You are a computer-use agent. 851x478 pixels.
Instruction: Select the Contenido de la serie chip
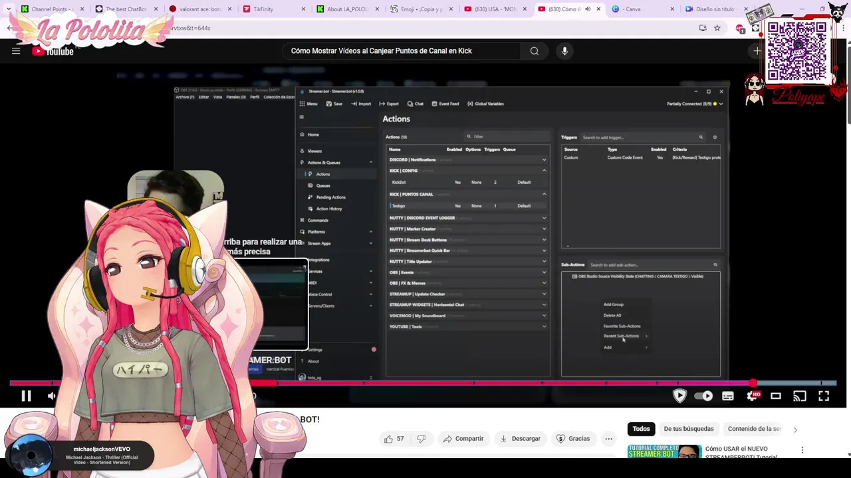755,429
